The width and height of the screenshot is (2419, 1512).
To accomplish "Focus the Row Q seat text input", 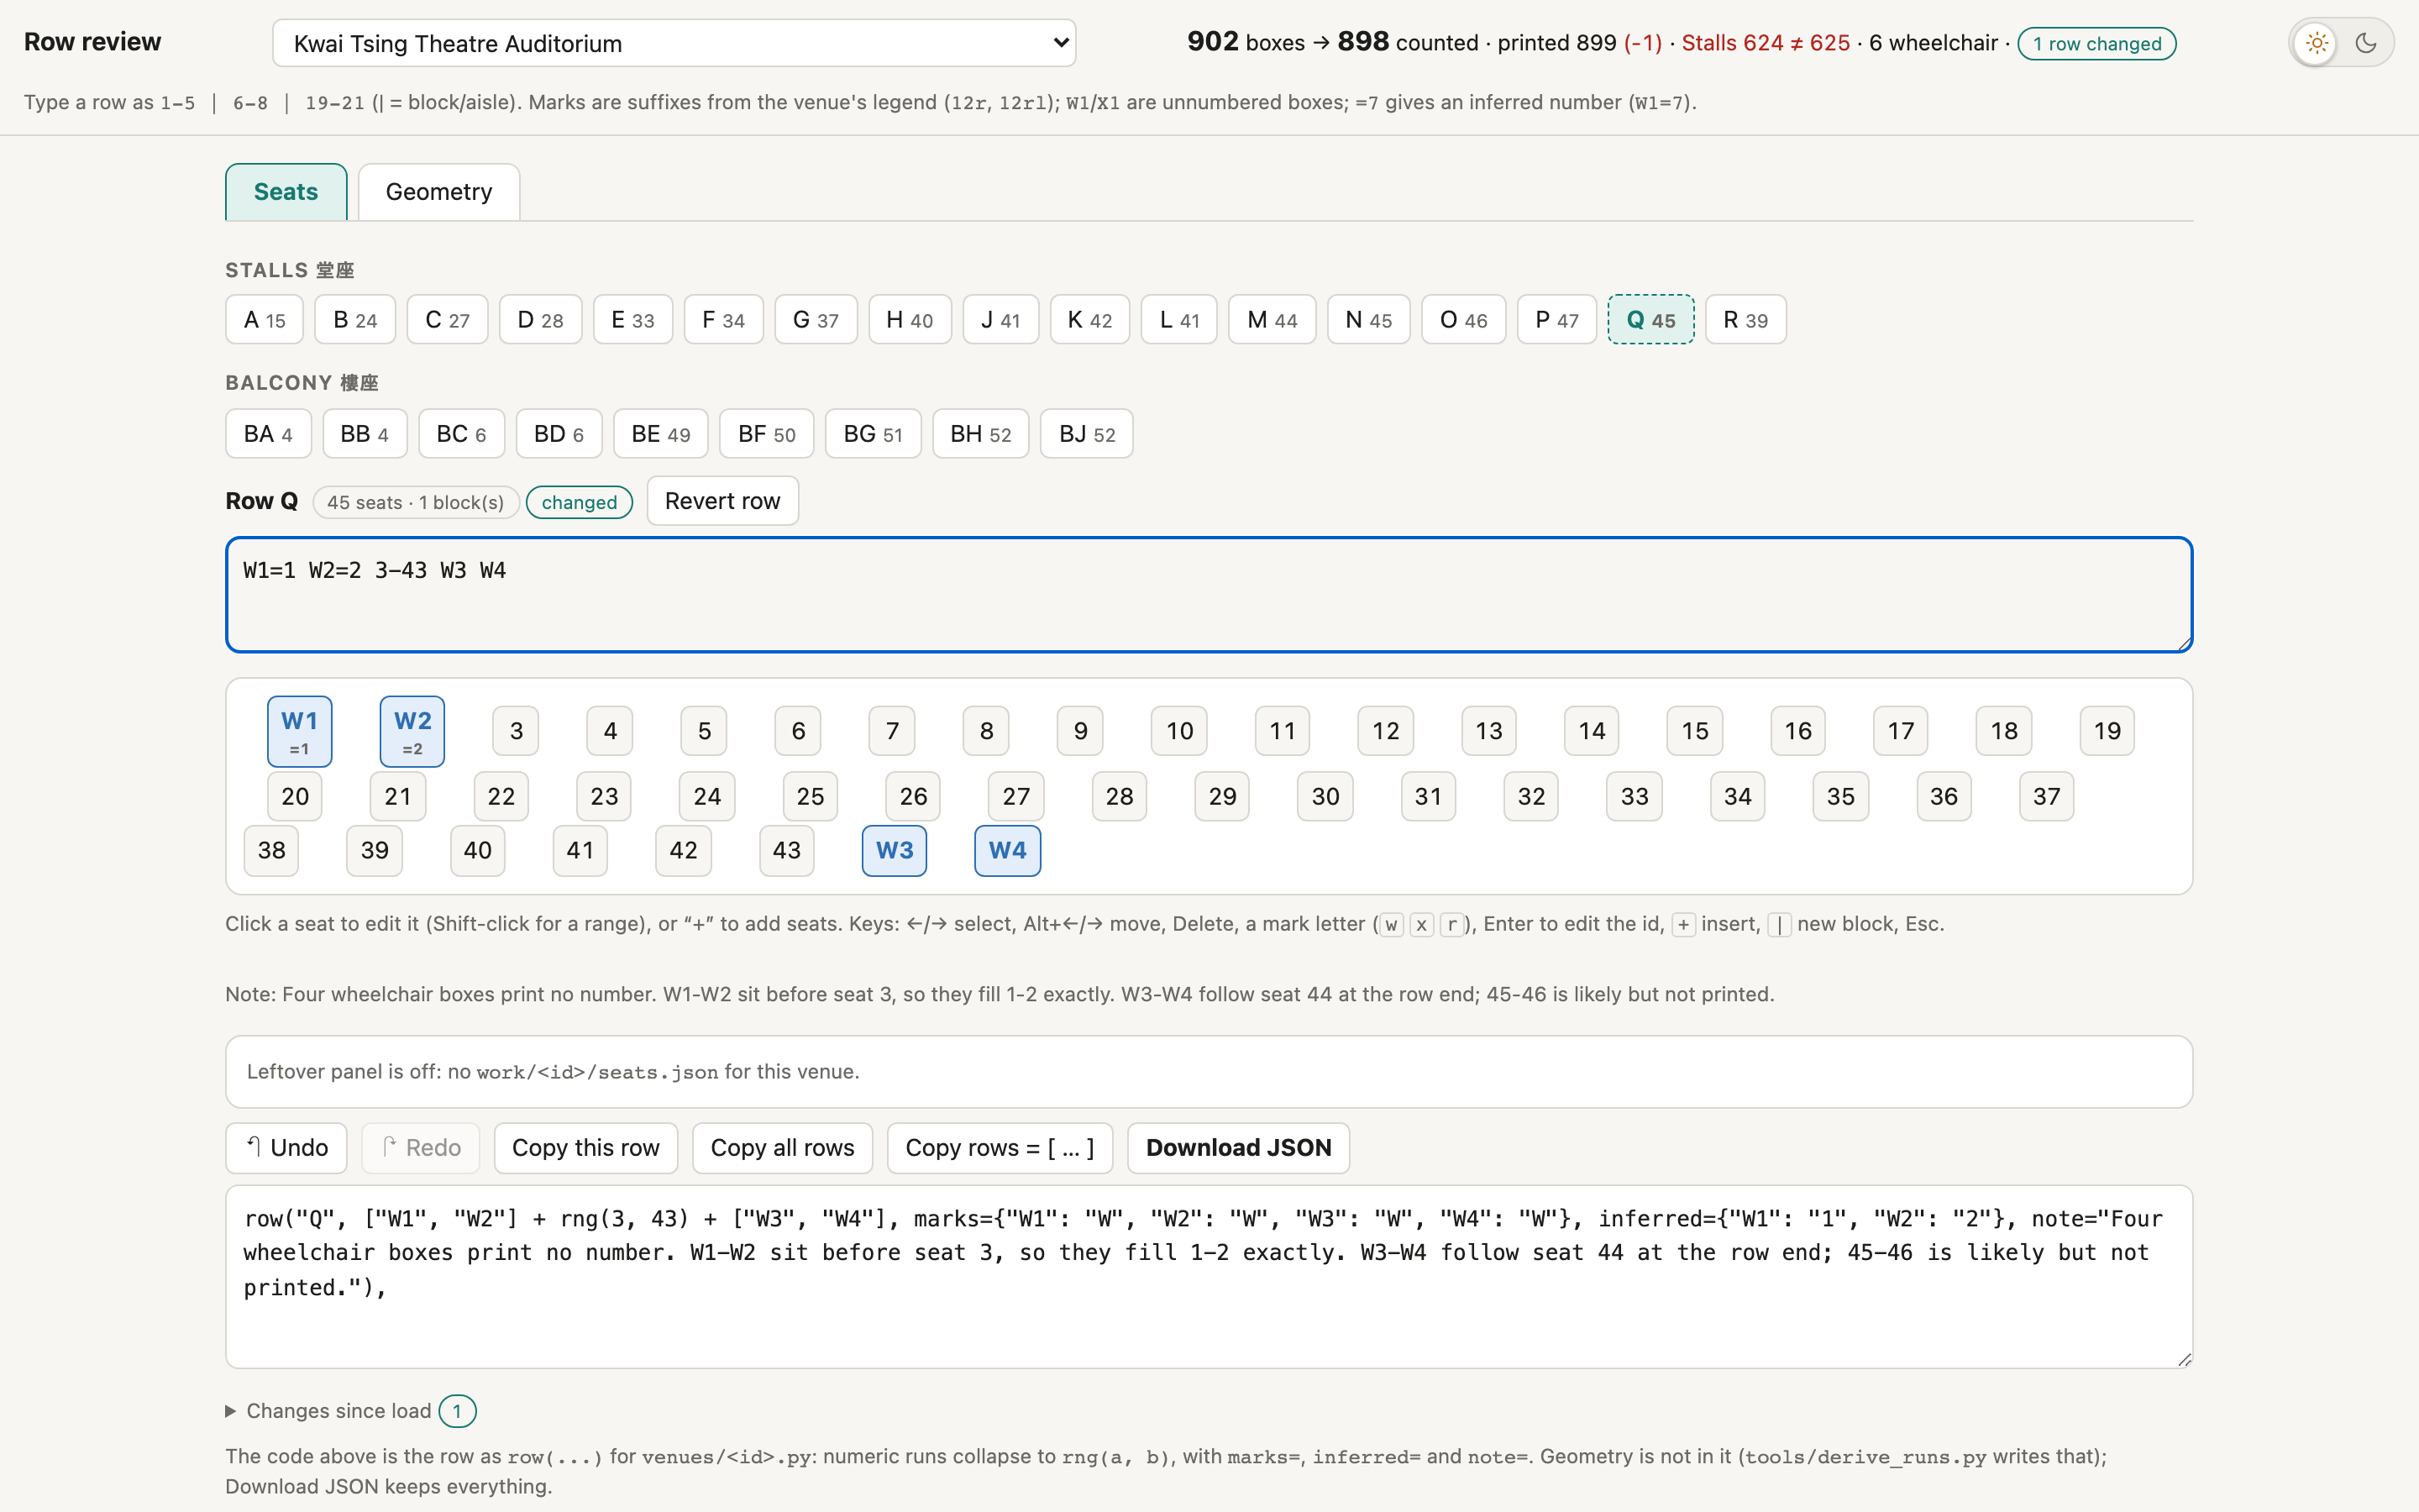I will point(1209,595).
